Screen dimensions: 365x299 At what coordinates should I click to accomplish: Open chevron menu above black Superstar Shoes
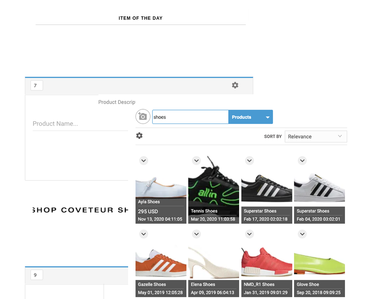250,161
